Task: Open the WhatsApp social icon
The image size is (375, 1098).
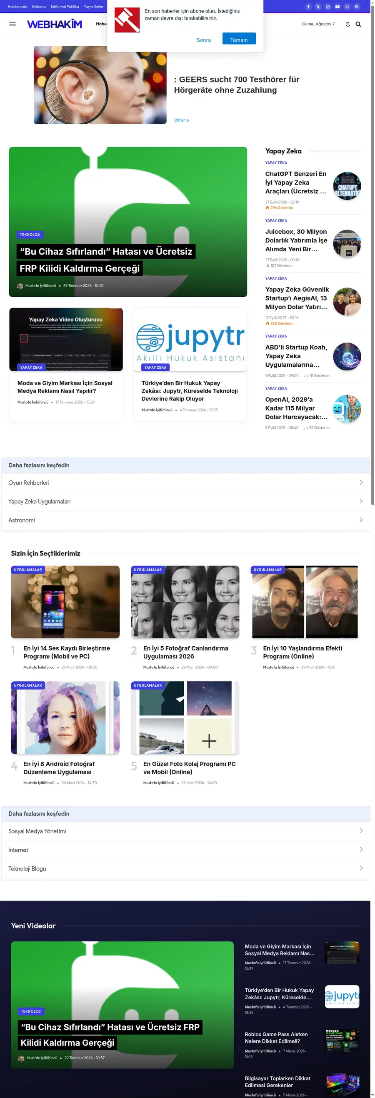Action: point(347,6)
